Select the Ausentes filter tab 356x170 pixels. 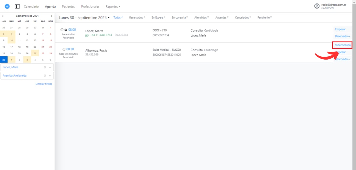[x=222, y=17]
